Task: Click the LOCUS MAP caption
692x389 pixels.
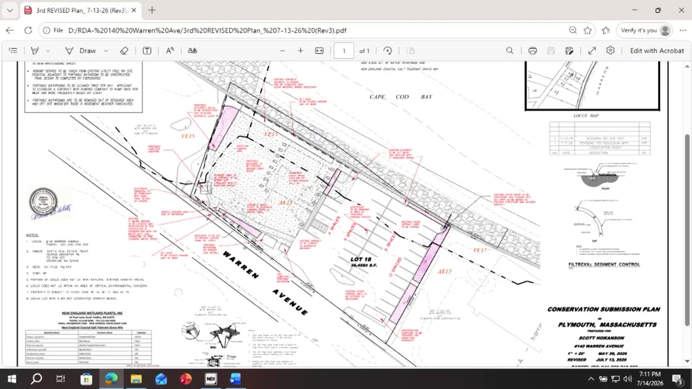Action: point(587,116)
